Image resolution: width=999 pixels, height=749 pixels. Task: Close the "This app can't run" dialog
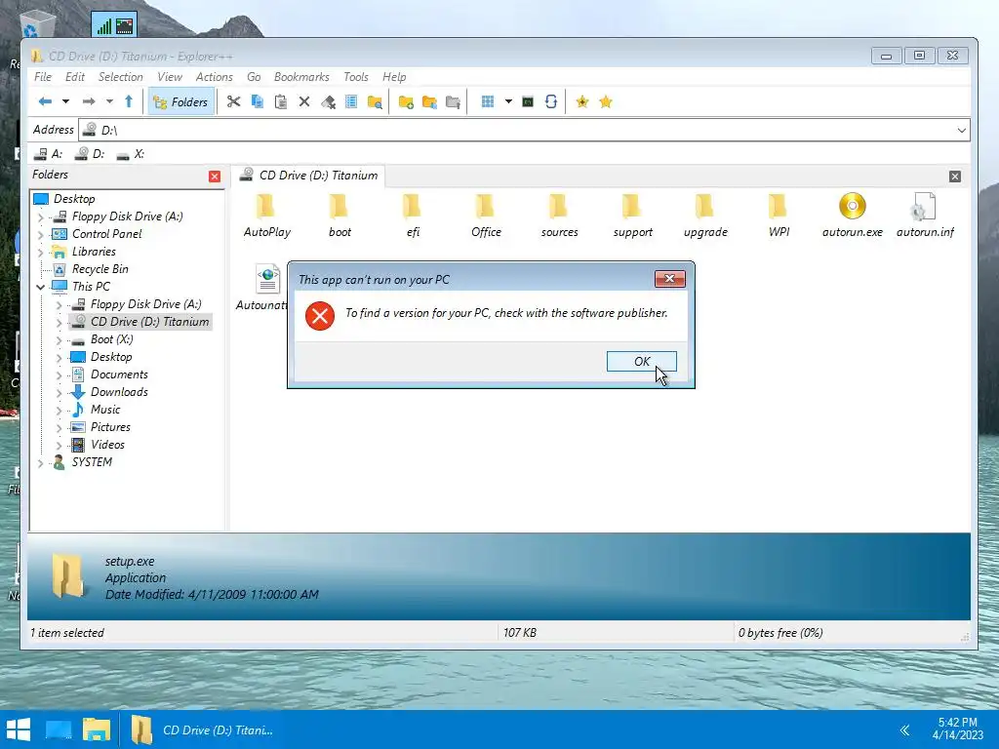tap(669, 278)
